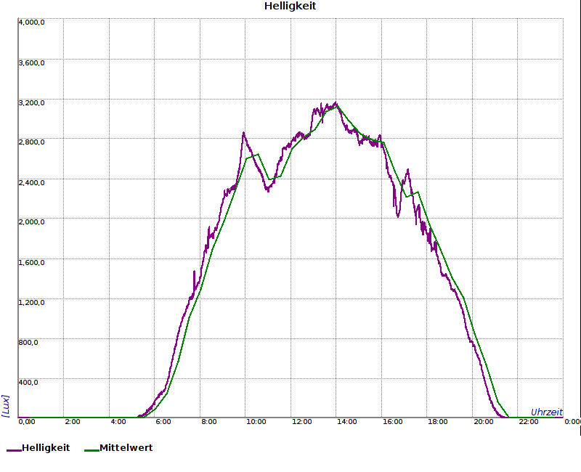Click the 10:00 time label

click(x=256, y=422)
